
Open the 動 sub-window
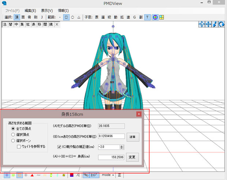[x=116, y=17]
